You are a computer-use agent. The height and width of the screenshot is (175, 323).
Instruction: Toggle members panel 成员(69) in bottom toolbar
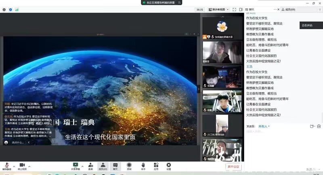pyautogui.click(x=103, y=167)
